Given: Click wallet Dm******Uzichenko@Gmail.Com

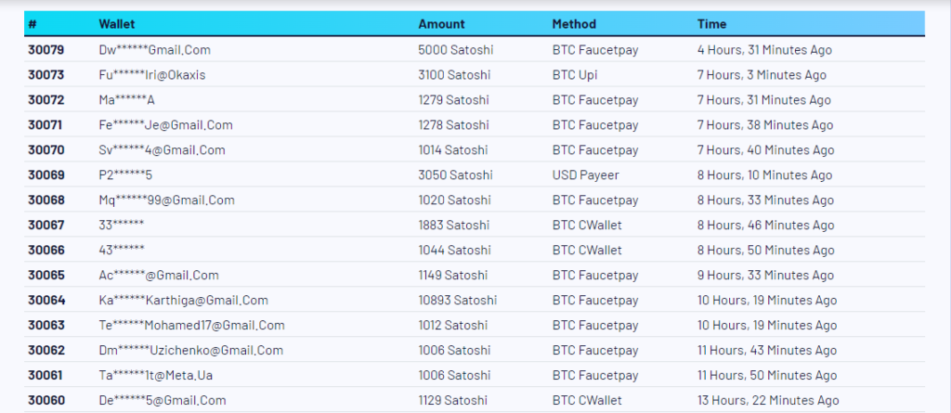Looking at the screenshot, I should tap(191, 350).
